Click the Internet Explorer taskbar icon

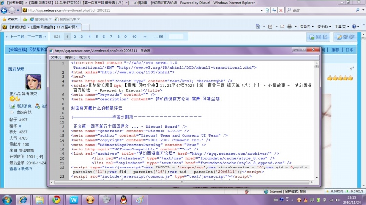[x=23, y=200]
